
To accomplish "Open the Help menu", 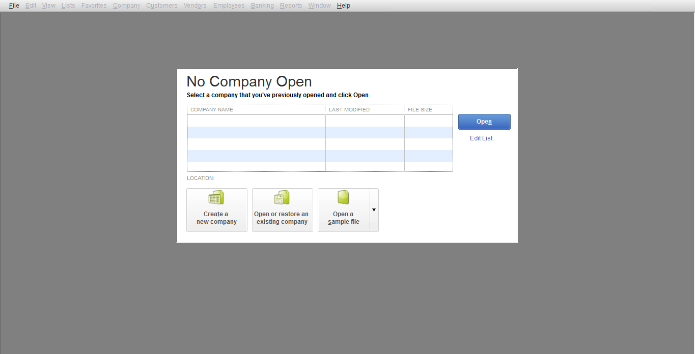I will 343,5.
